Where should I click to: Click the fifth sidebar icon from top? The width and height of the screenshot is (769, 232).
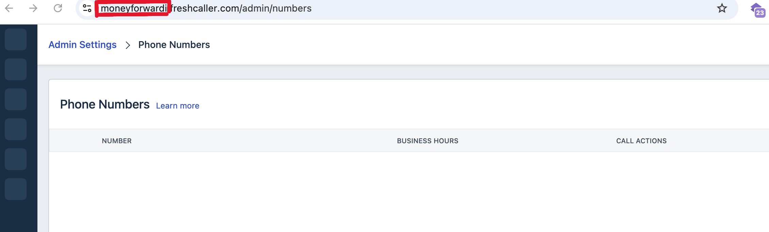pyautogui.click(x=16, y=159)
